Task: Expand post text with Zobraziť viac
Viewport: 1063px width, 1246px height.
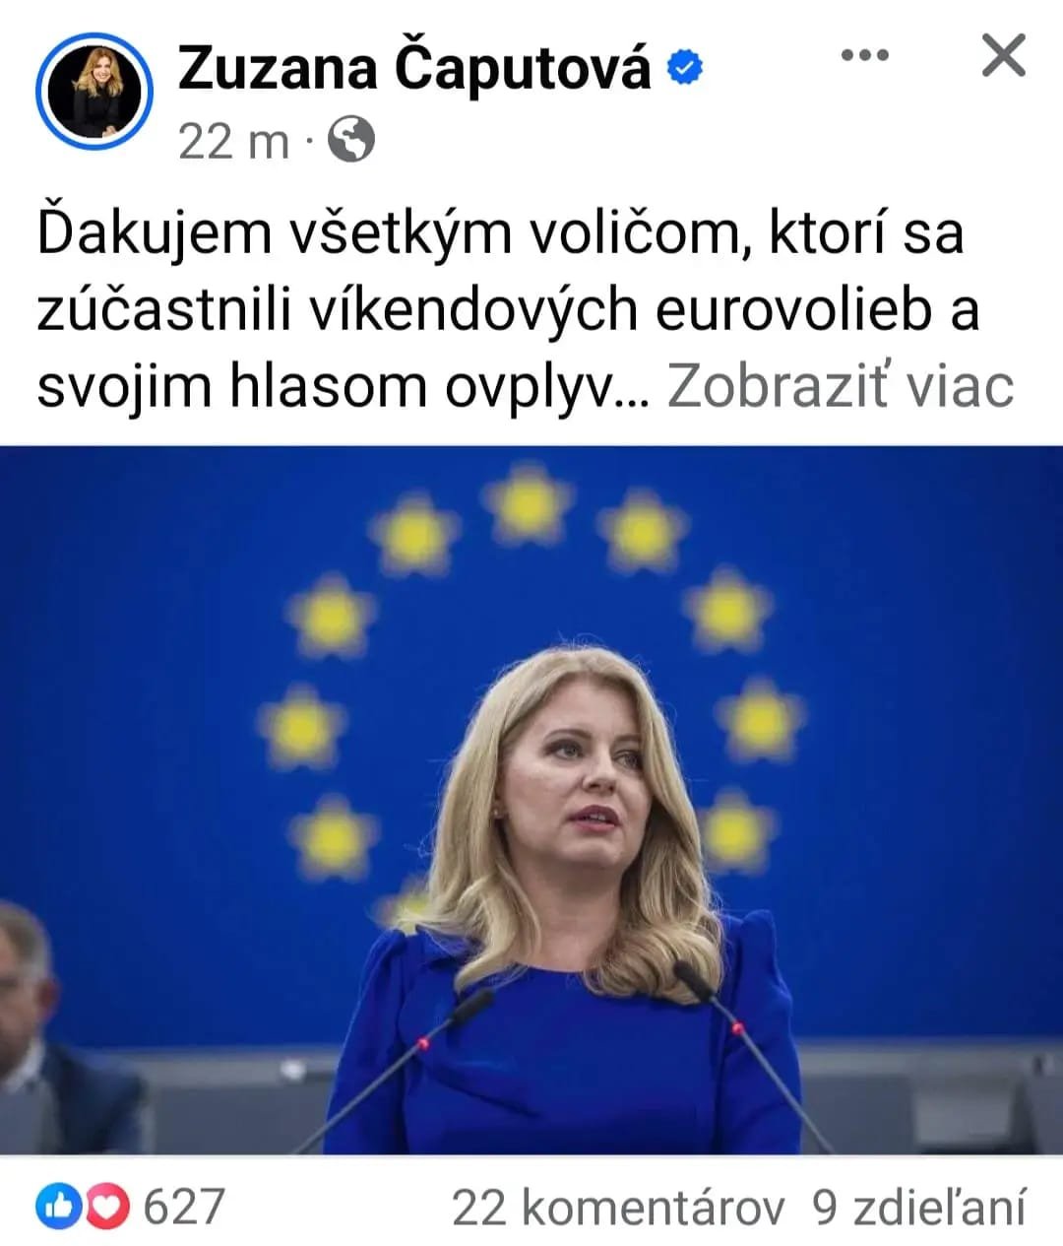Action: click(840, 386)
